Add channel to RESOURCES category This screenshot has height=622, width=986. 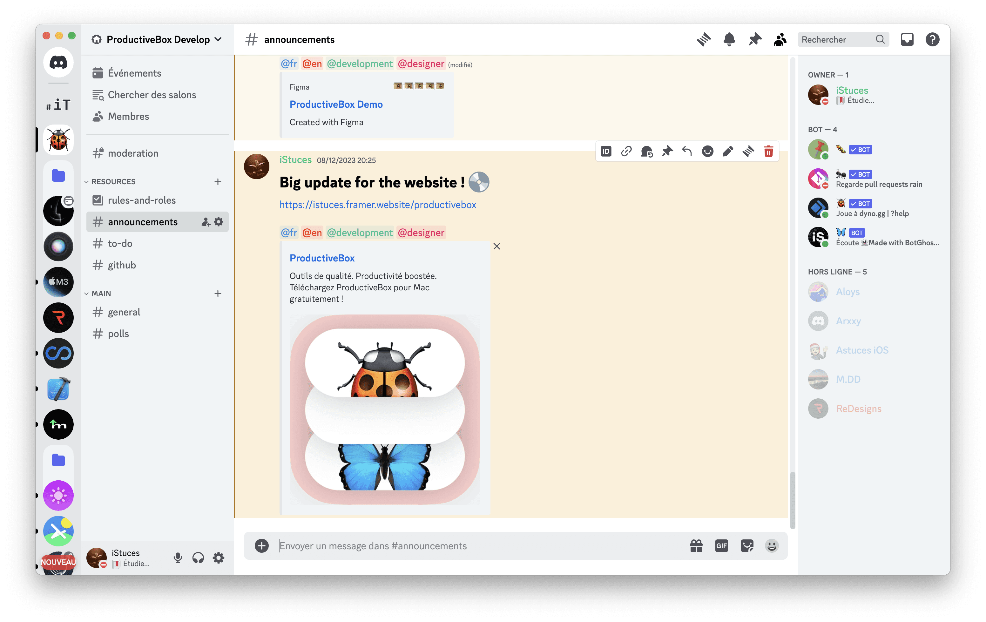218,181
